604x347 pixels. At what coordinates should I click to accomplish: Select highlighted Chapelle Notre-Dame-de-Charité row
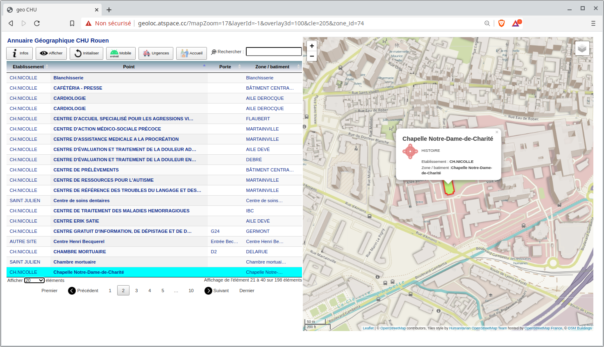pos(154,272)
